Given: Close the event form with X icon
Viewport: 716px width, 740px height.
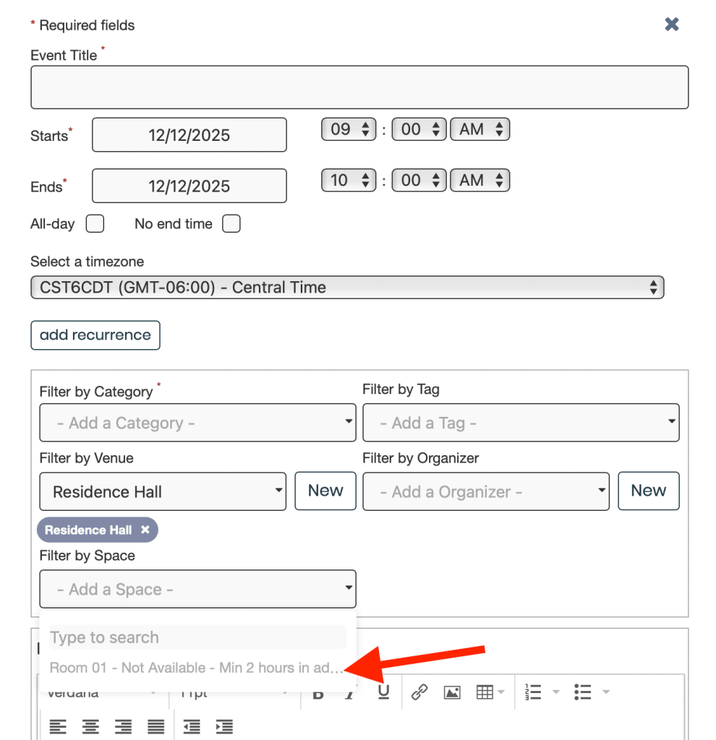Looking at the screenshot, I should click(x=672, y=25).
